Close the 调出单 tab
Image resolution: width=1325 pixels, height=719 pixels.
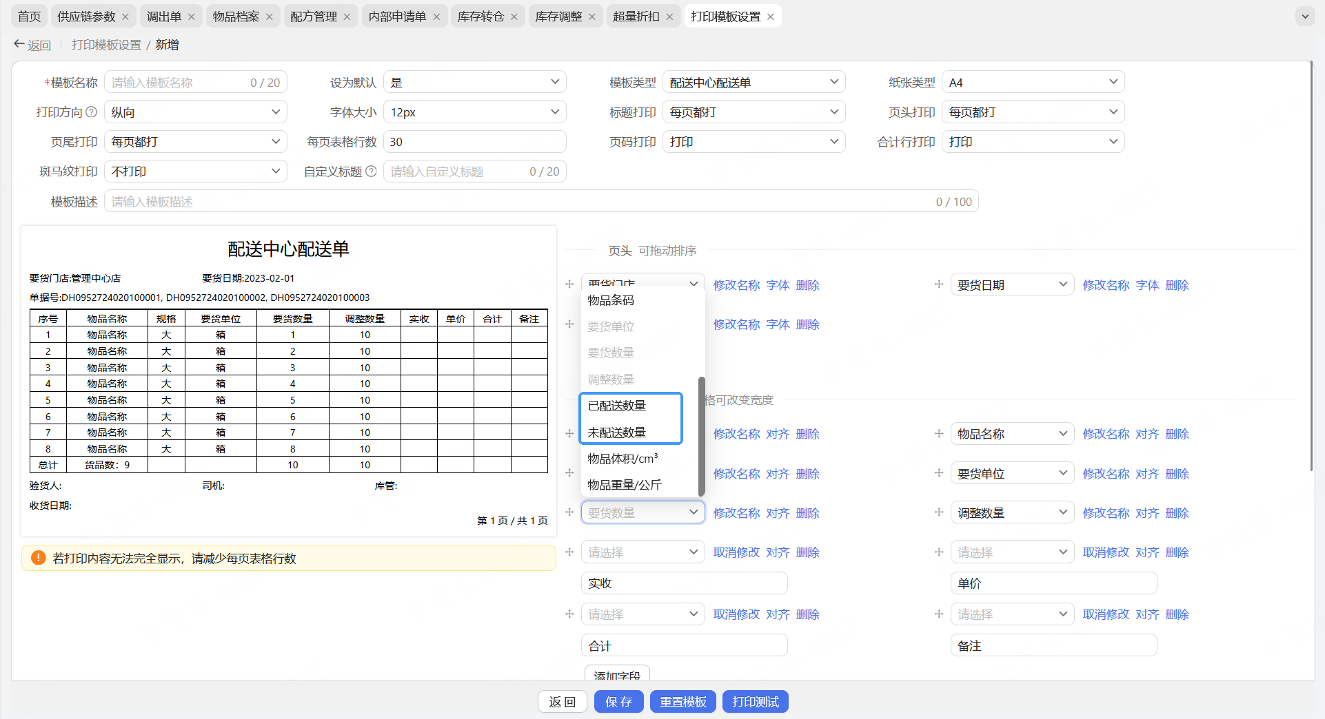click(x=192, y=17)
